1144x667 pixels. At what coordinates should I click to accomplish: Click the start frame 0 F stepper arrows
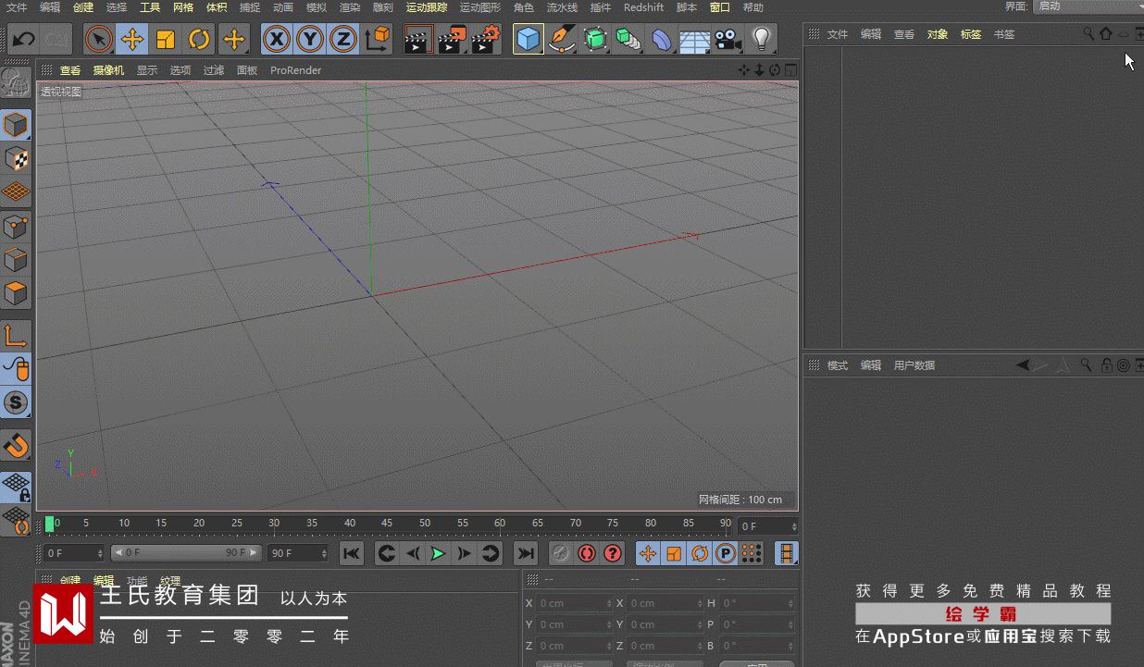(100, 553)
